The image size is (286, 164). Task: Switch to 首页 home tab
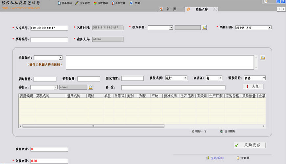click(171, 9)
